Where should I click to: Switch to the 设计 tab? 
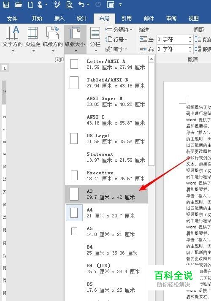(82, 19)
